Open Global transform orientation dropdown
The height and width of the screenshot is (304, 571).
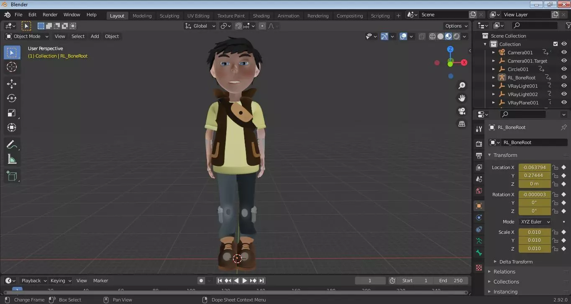200,26
